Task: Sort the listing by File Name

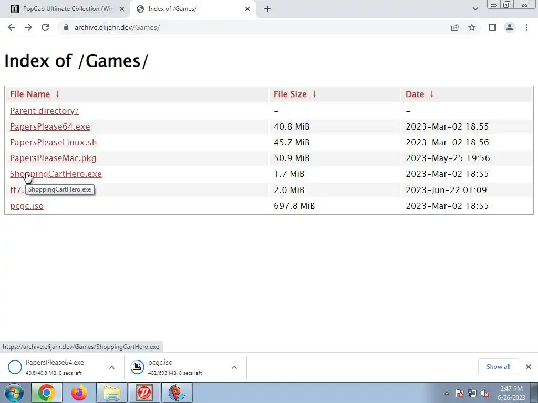Action: pos(30,94)
